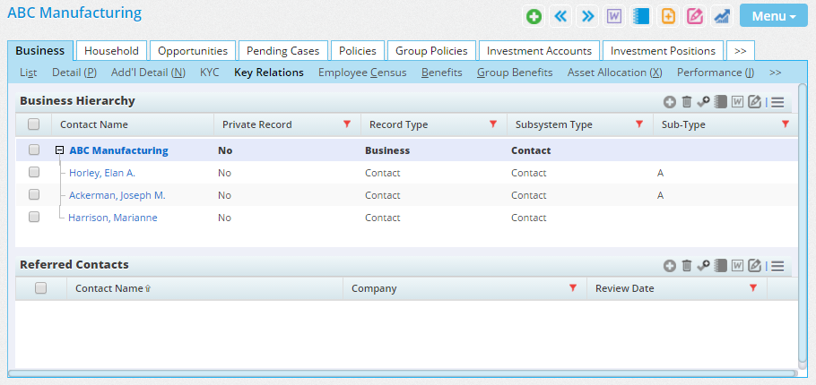Open the blue Menu dropdown
The image size is (816, 385).
tap(774, 16)
